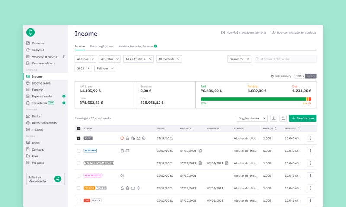
Task: Open the 2024 year dropdown
Action: [83, 69]
